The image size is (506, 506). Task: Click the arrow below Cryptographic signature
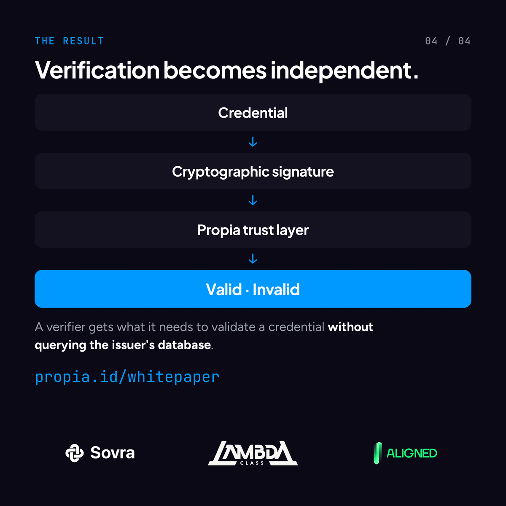point(253,200)
